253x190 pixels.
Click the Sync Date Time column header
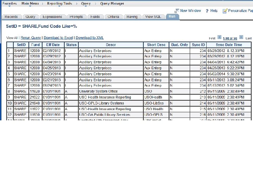[x=229, y=45]
